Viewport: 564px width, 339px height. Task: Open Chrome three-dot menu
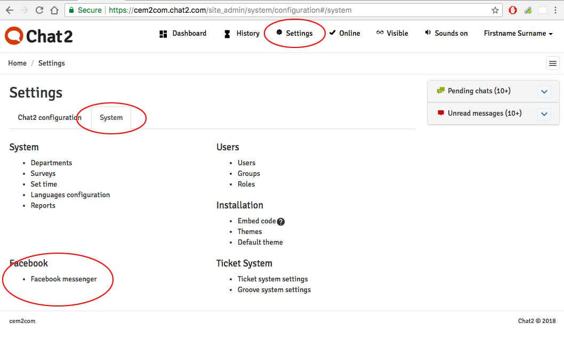555,11
